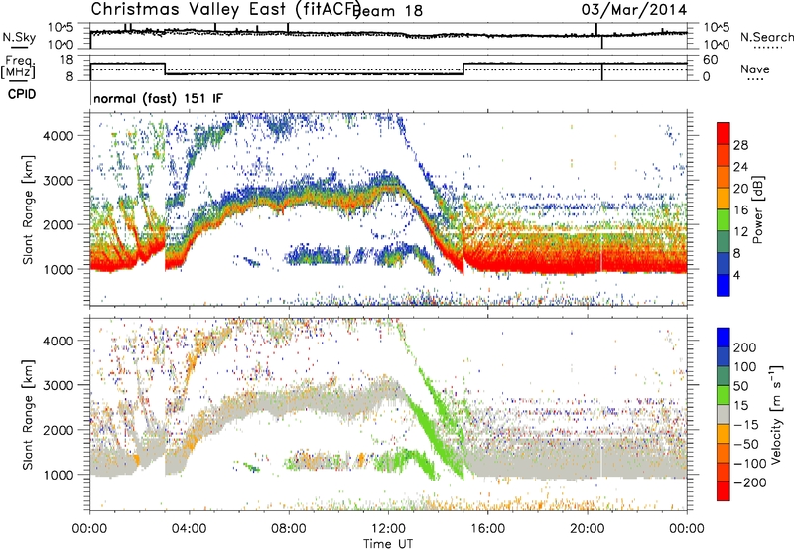
Task: Pick the dark blue top segment of Velocity colorbar
Action: pyautogui.click(x=724, y=338)
